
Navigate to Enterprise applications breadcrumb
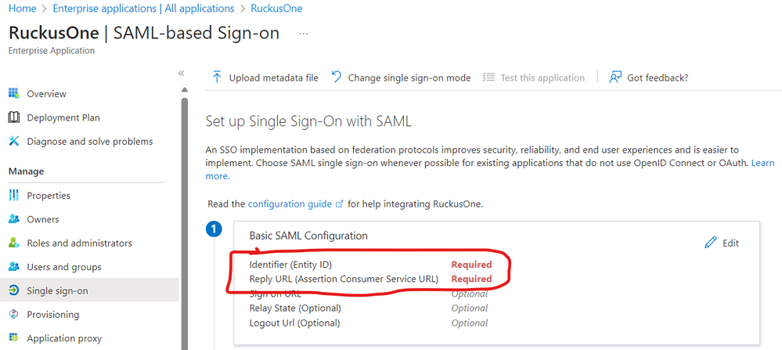tap(143, 9)
